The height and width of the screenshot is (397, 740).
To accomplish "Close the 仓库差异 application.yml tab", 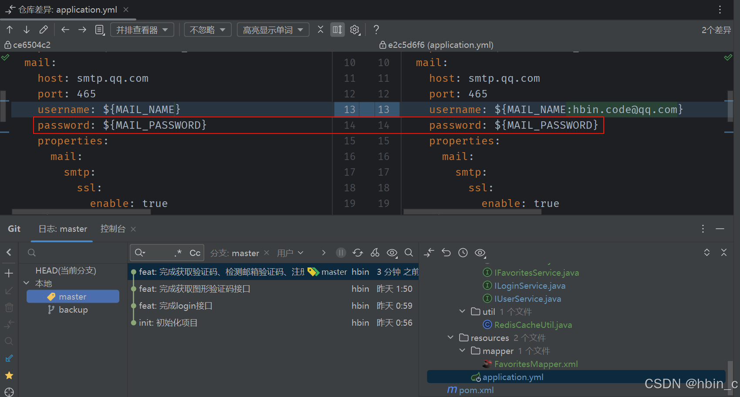I will point(126,10).
